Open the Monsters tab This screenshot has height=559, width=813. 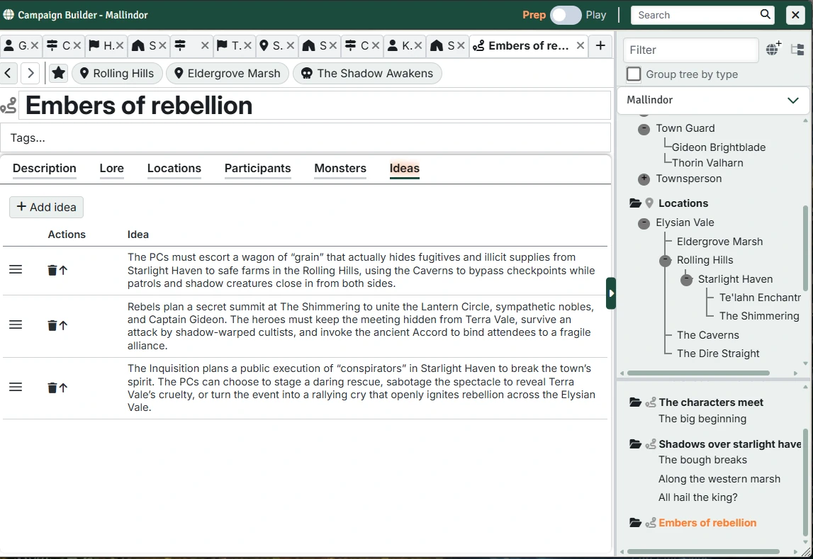point(340,169)
